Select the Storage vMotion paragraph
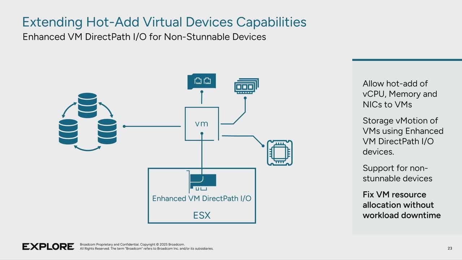Viewport: 462px width, 260px height. [403, 136]
